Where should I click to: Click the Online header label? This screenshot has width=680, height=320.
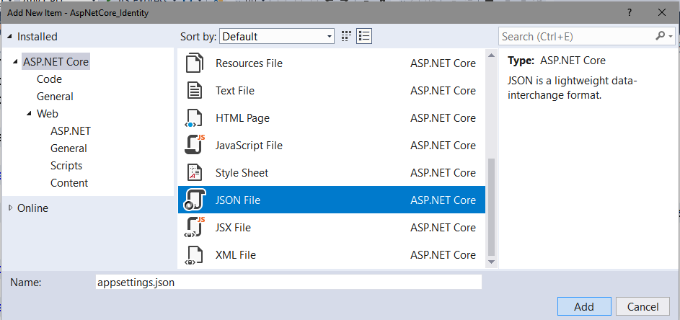[32, 208]
